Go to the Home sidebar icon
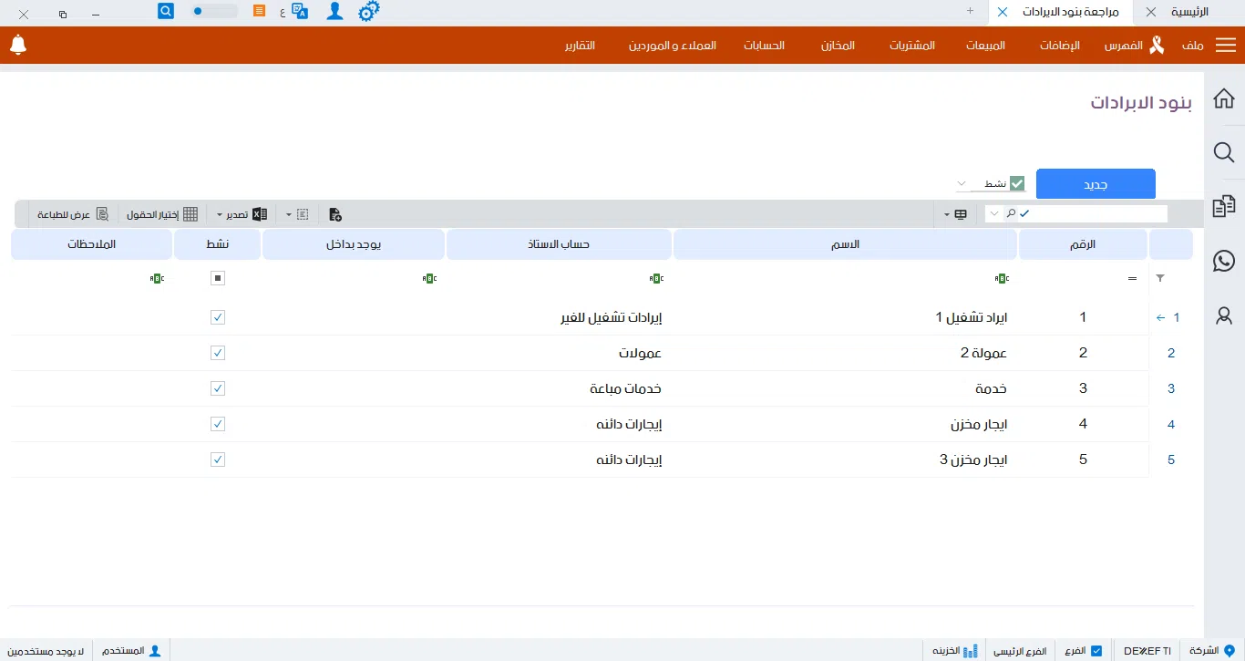Viewport: 1245px width, 661px height. 1224,98
